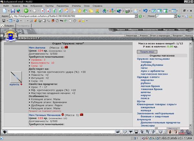Viewport: 194px width, 141px height.
Task: Open the тяжелая броня department link
Action: point(152,89)
